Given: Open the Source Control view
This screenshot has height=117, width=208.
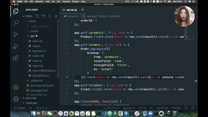Looking at the screenshot, I should pos(16,34).
